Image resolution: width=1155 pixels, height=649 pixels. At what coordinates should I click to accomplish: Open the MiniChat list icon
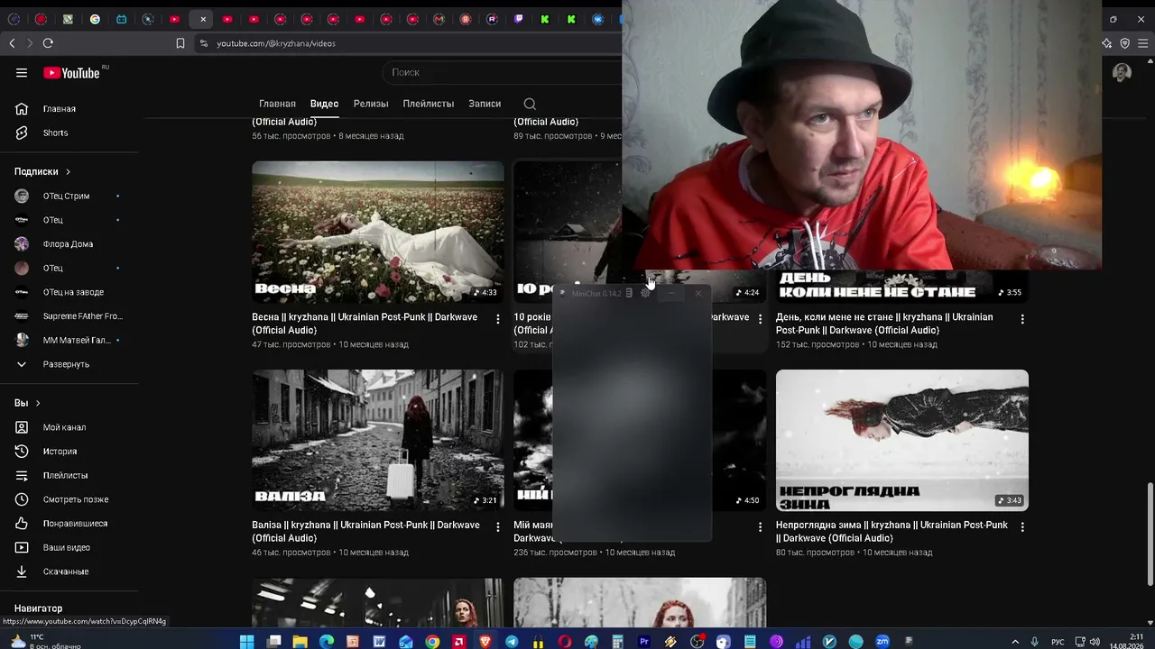629,293
